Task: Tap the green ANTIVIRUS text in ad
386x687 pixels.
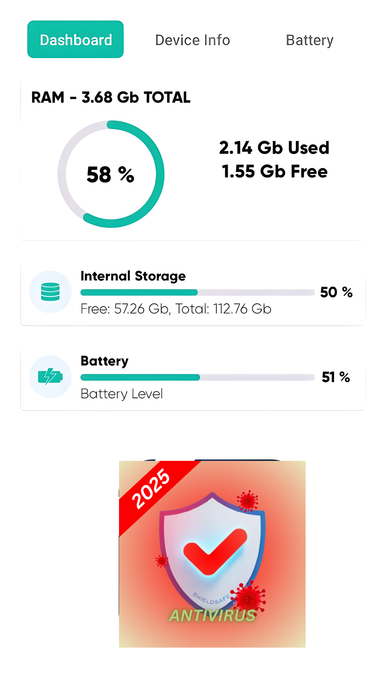Action: pos(212,616)
